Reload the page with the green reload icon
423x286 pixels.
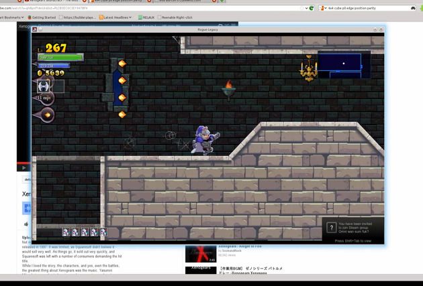(312, 8)
